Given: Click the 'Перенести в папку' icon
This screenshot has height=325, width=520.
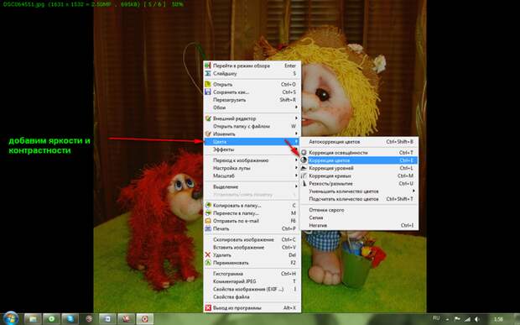Looking at the screenshot, I should [208, 213].
